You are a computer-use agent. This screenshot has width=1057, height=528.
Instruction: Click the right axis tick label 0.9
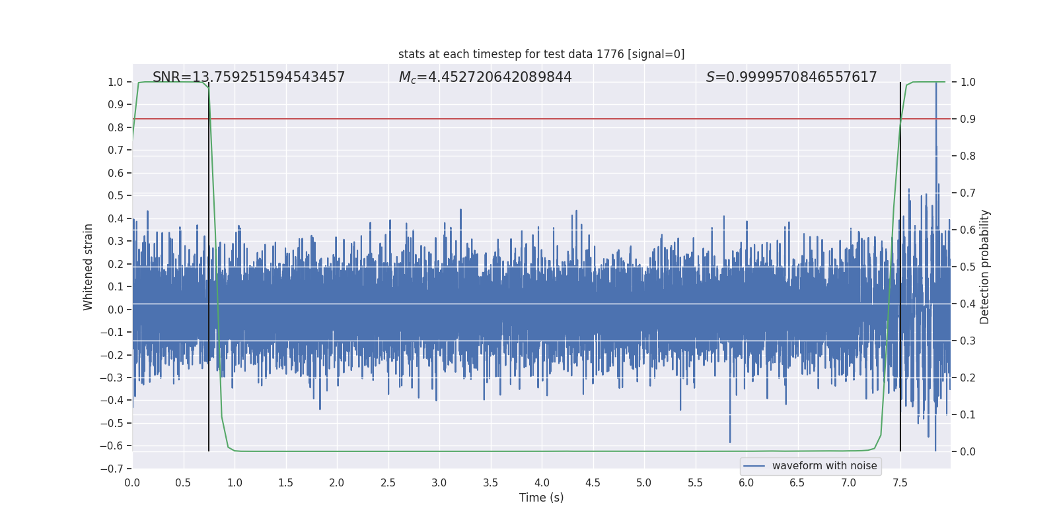click(x=968, y=119)
